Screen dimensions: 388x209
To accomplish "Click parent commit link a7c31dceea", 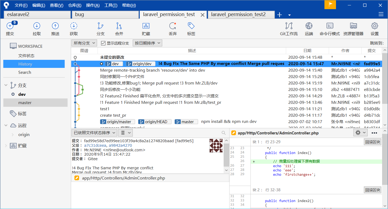I will click(x=95, y=145).
